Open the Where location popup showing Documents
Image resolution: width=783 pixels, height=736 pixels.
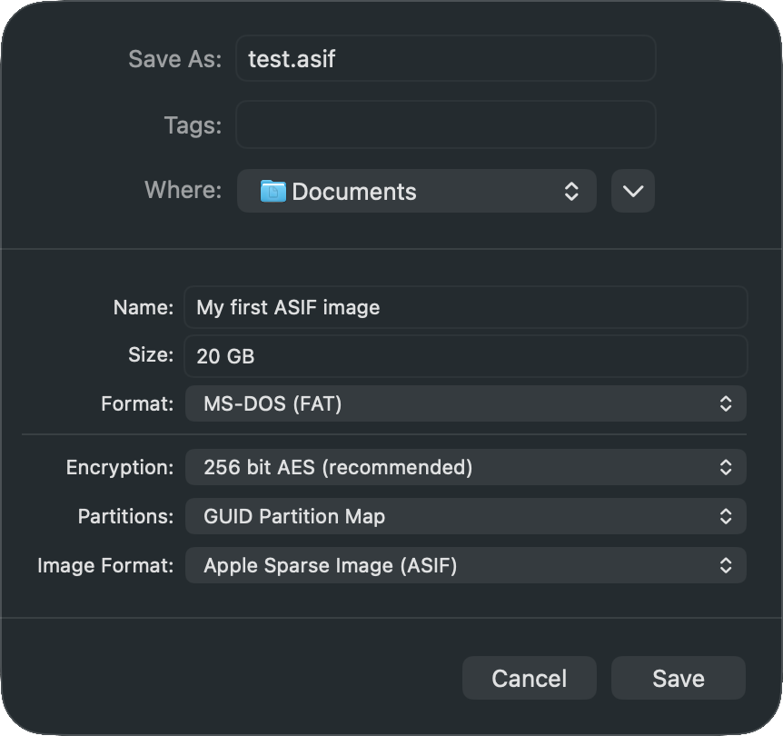coord(416,191)
